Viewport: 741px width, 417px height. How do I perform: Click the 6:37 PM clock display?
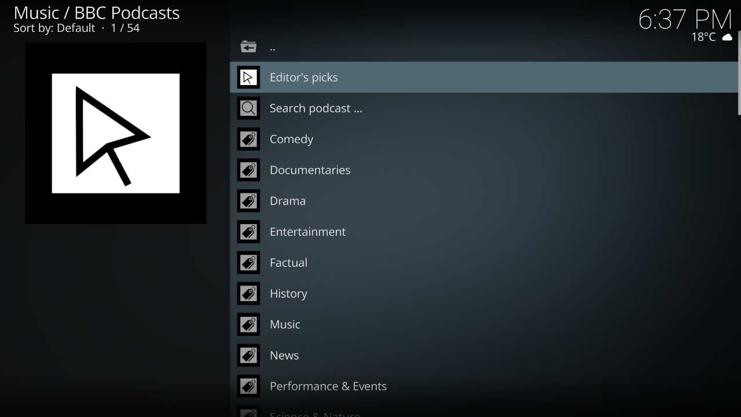pos(685,20)
